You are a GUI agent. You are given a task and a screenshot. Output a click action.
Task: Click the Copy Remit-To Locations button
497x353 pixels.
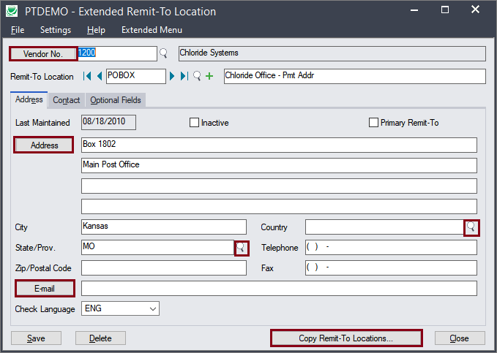click(345, 338)
